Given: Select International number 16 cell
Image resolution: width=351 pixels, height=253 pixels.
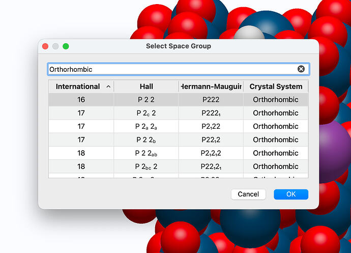Looking at the screenshot, I should coord(81,99).
